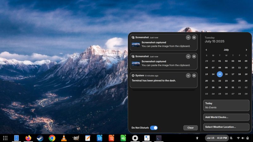The image size is (253, 142).
Task: Click the second Screenshot notification thumbnail
Action: (136, 64)
